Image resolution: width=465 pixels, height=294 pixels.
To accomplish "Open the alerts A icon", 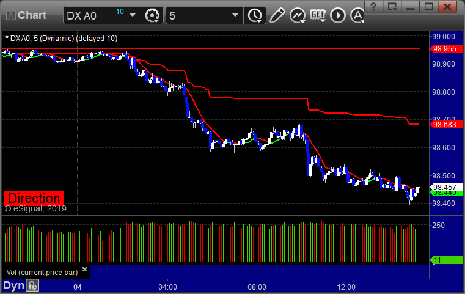I will (x=357, y=15).
